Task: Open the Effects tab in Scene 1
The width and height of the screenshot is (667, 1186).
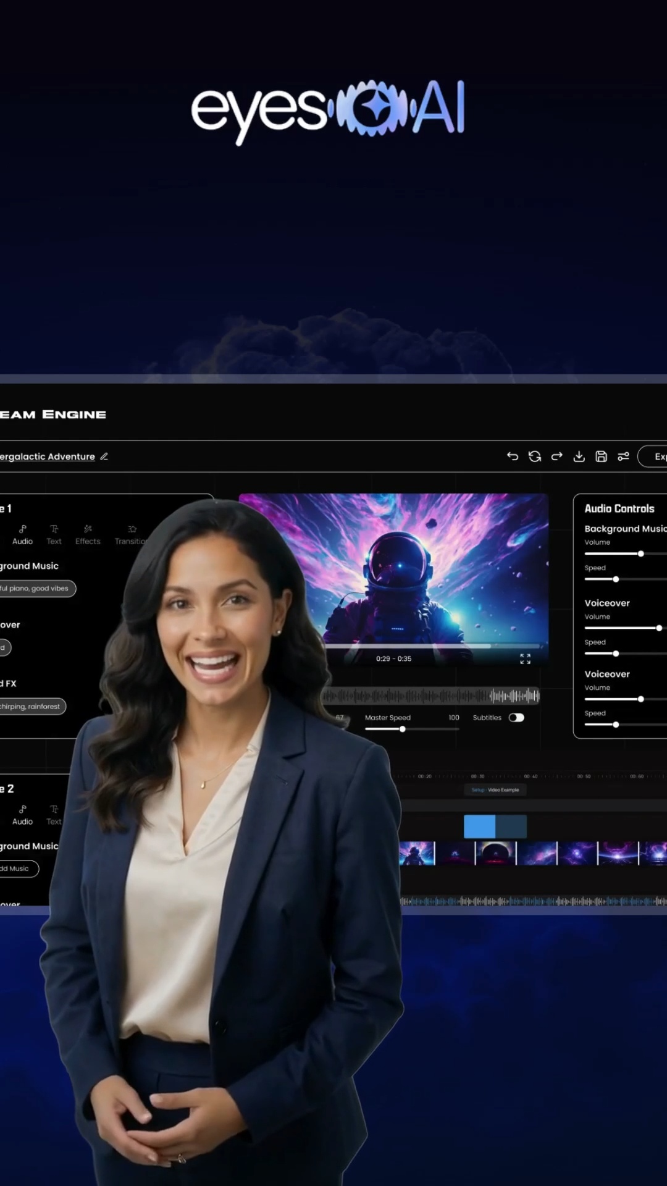Action: point(88,535)
